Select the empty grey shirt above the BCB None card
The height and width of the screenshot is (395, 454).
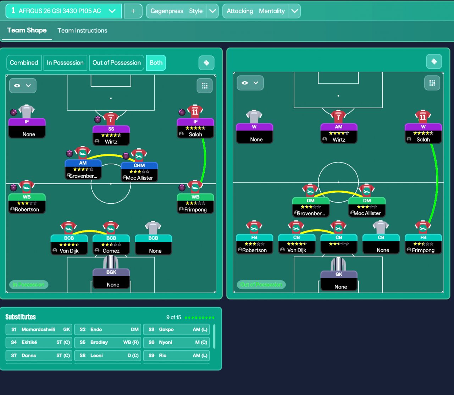click(x=153, y=228)
